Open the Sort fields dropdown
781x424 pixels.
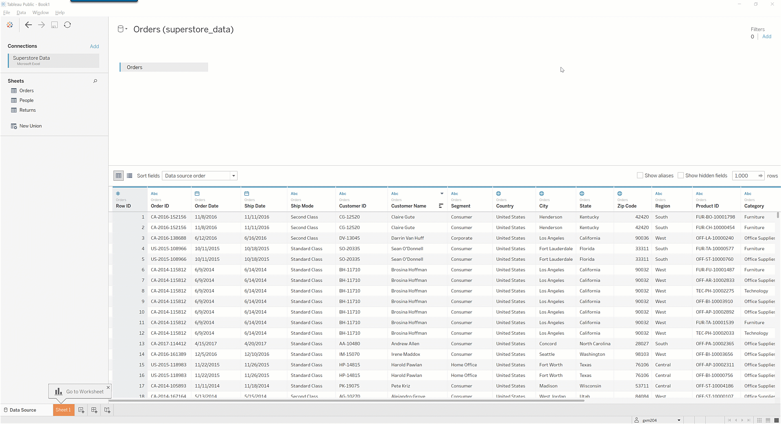click(x=199, y=176)
